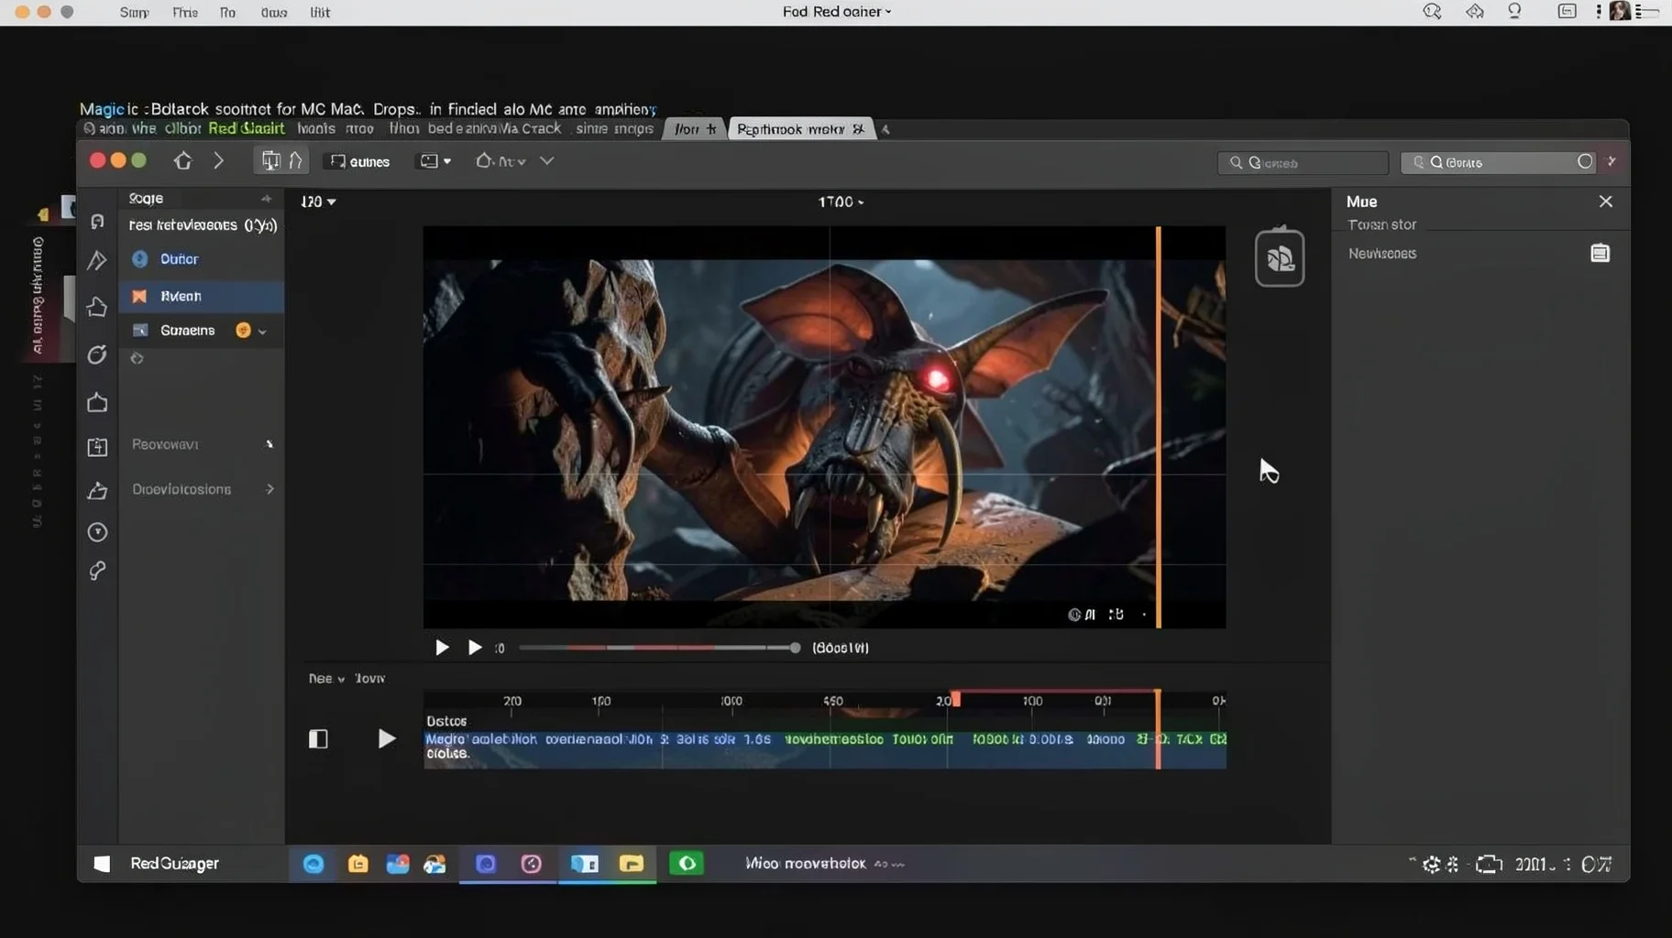Screen dimensions: 1672x938
Task: Select the Duñor item in the sidebar
Action: click(x=201, y=259)
